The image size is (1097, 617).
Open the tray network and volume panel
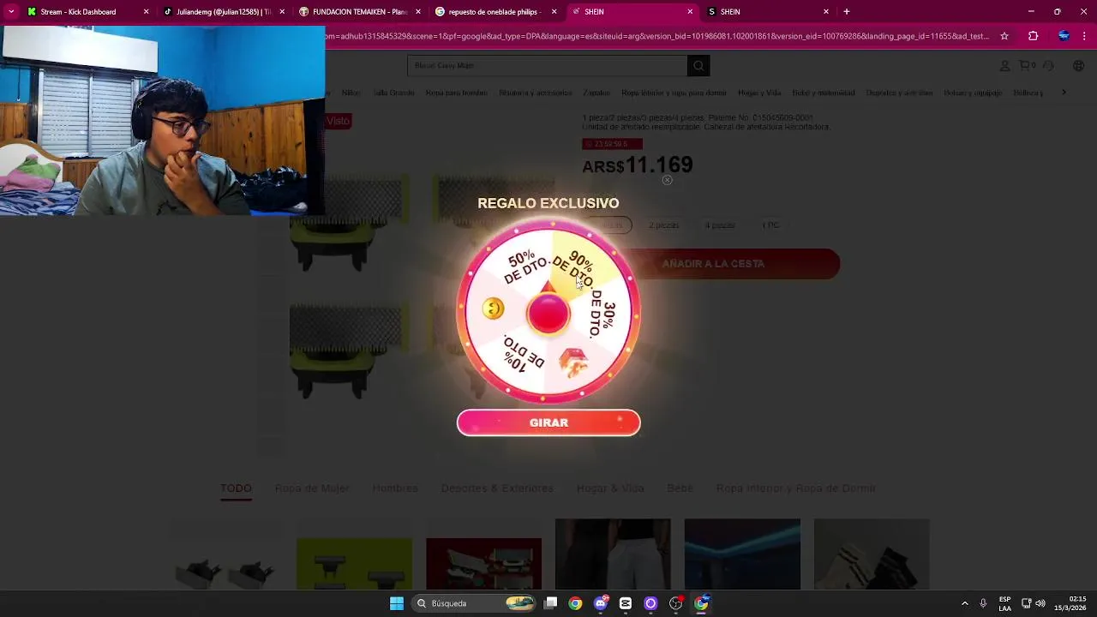[1033, 603]
